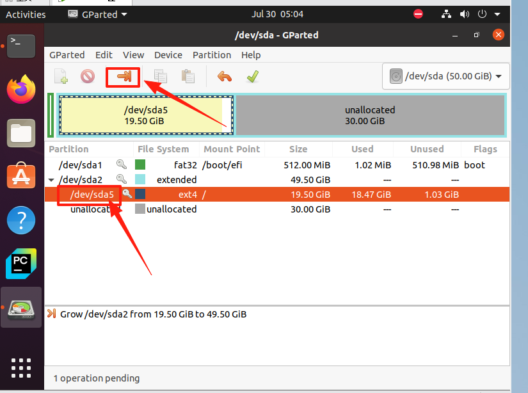This screenshot has width=528, height=393.
Task: Open the Help app in the dock
Action: click(x=21, y=220)
